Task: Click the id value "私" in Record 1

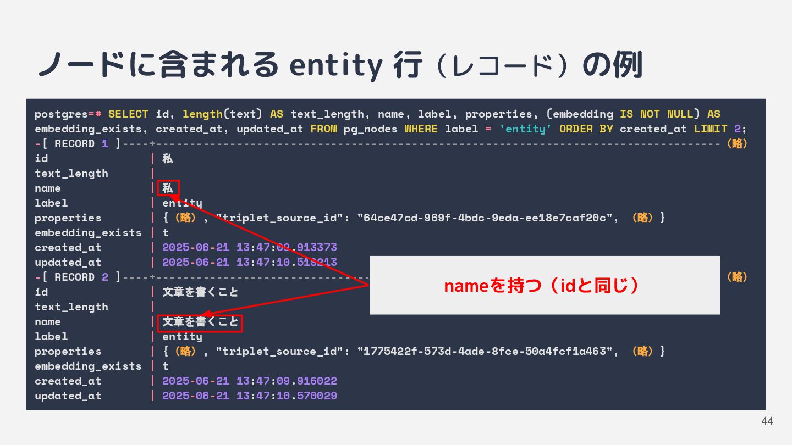Action: (168, 159)
